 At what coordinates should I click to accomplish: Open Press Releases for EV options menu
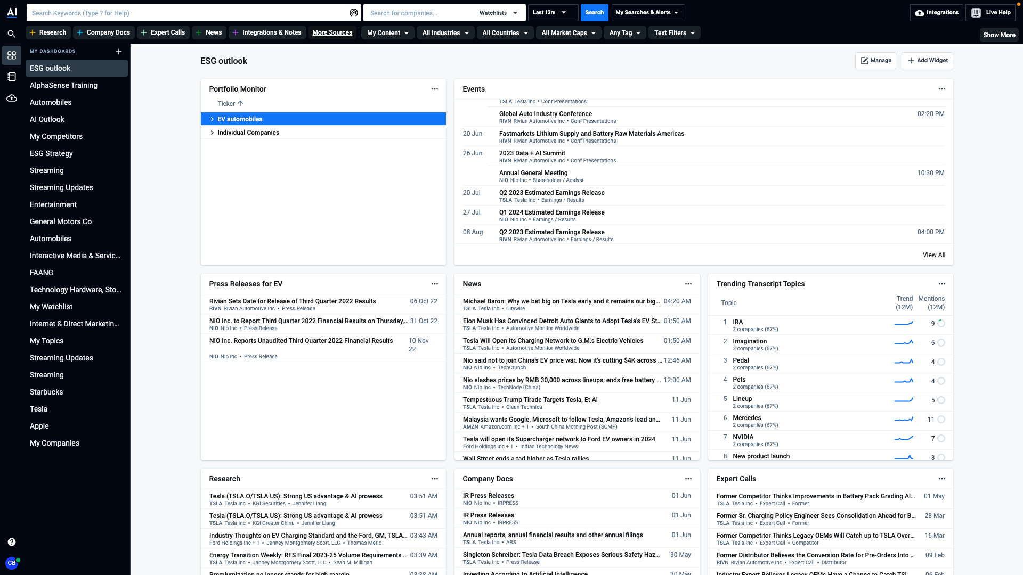435,284
